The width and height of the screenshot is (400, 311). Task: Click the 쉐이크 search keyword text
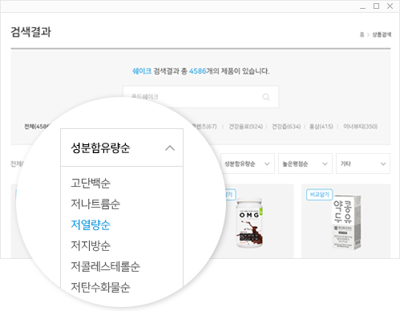(142, 71)
